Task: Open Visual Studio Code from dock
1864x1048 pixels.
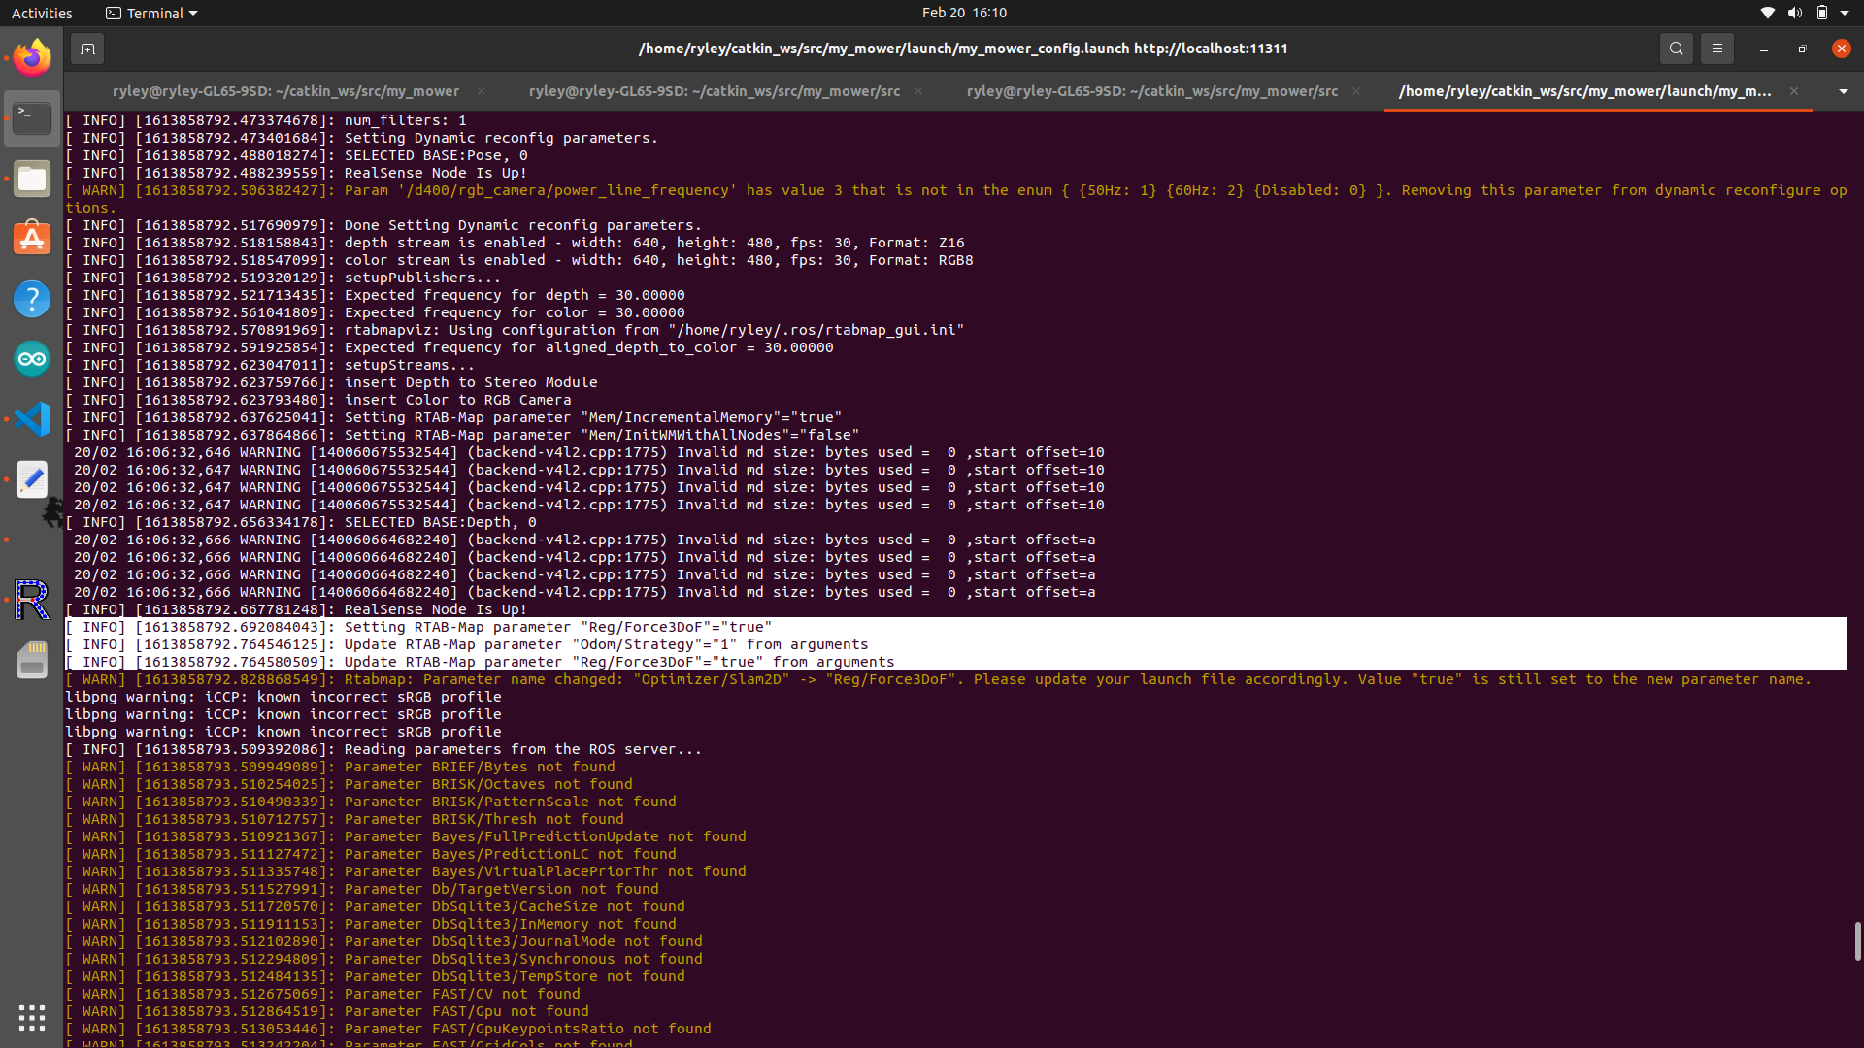Action: [x=32, y=419]
